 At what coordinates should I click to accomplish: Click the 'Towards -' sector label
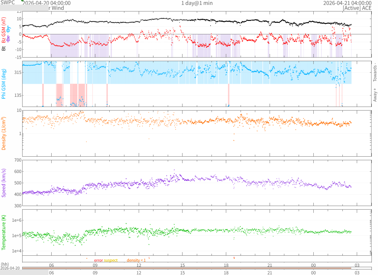click(375, 72)
